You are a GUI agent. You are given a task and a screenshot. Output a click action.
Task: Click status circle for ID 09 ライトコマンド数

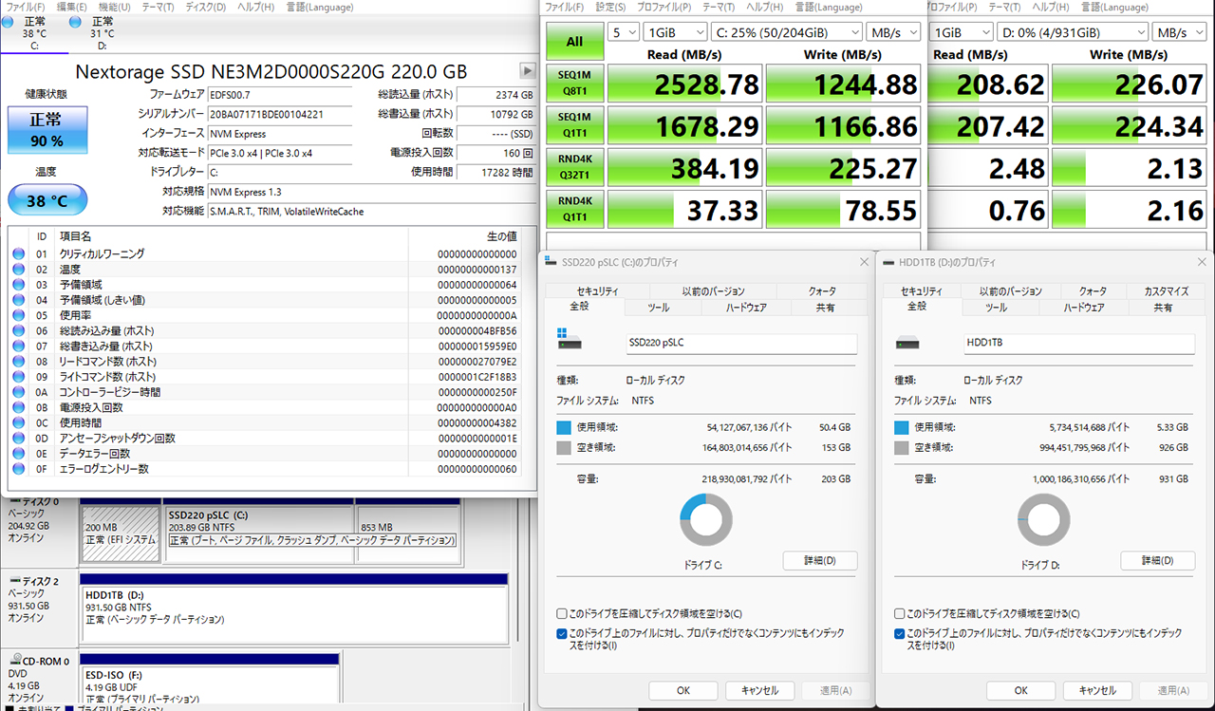[x=18, y=377]
